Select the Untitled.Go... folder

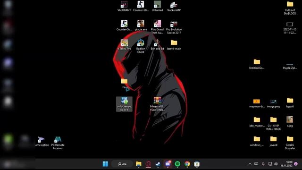pyautogui.click(x=257, y=64)
